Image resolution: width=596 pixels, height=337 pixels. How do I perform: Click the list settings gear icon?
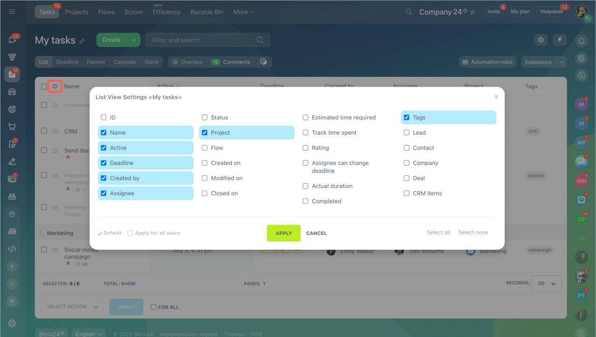55,86
